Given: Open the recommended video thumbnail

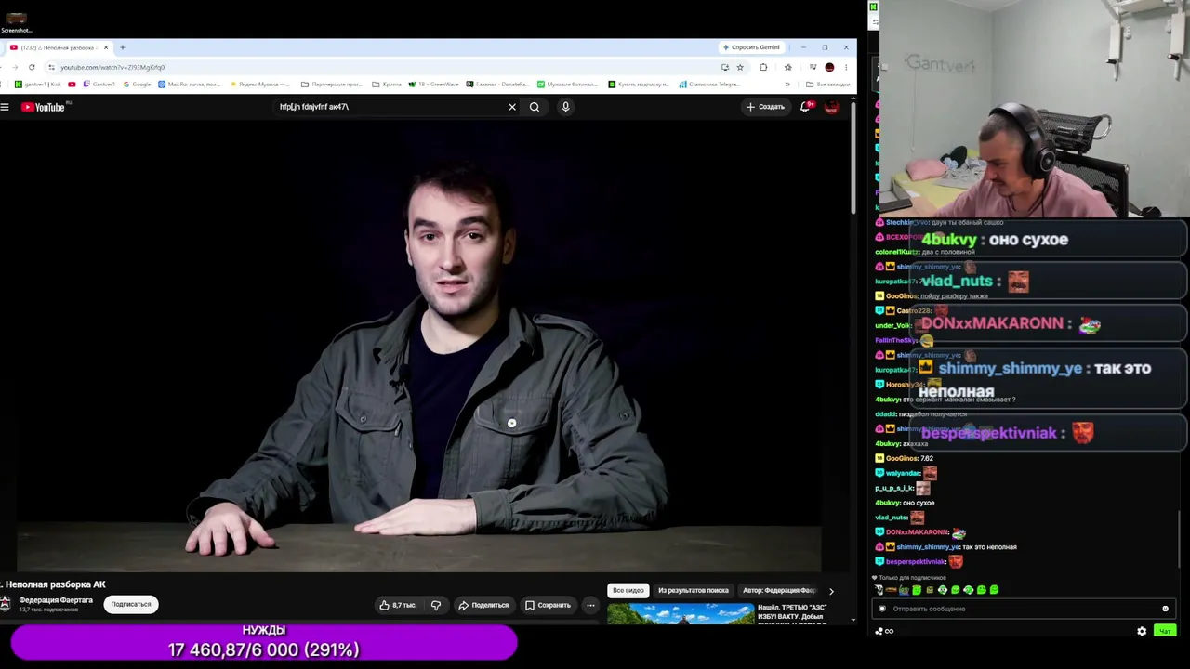Looking at the screenshot, I should tap(681, 614).
